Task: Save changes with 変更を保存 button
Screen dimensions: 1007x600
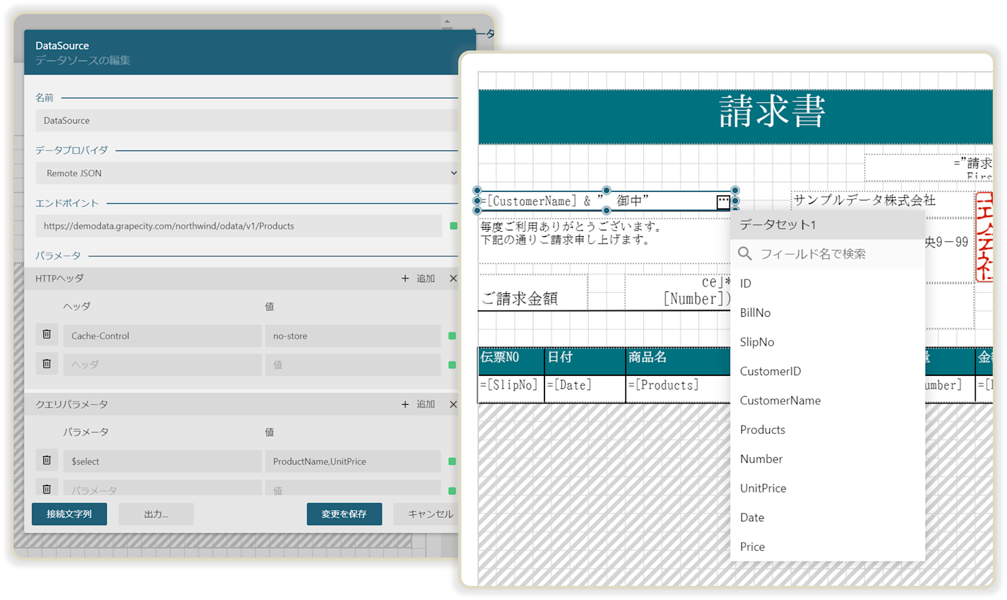Action: click(x=344, y=514)
